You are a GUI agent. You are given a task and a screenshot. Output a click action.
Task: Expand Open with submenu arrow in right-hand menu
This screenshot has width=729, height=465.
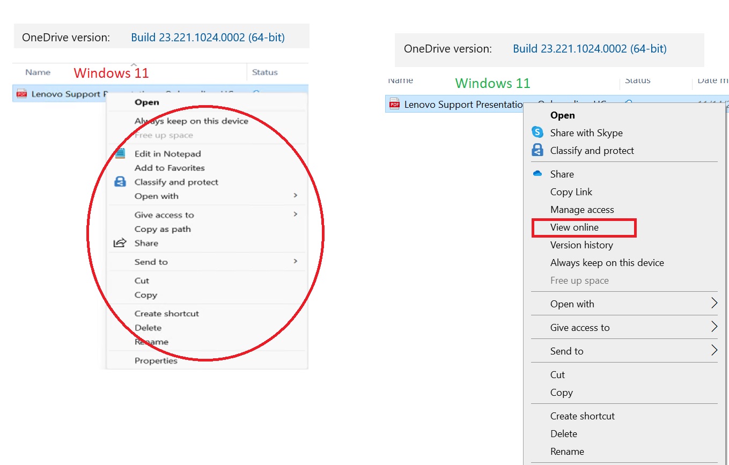point(714,304)
